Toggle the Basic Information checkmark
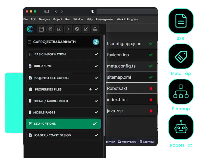 coord(97,54)
